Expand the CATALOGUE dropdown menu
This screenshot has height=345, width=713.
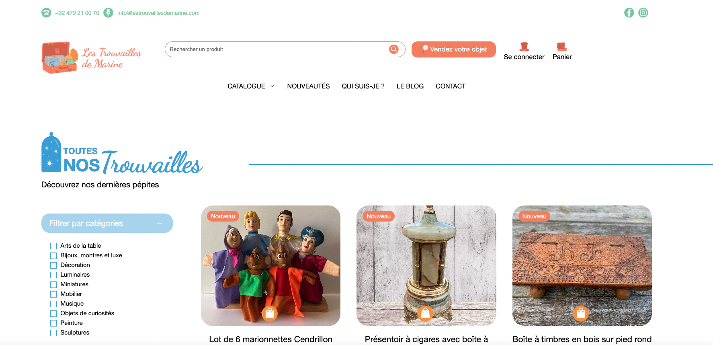point(251,86)
